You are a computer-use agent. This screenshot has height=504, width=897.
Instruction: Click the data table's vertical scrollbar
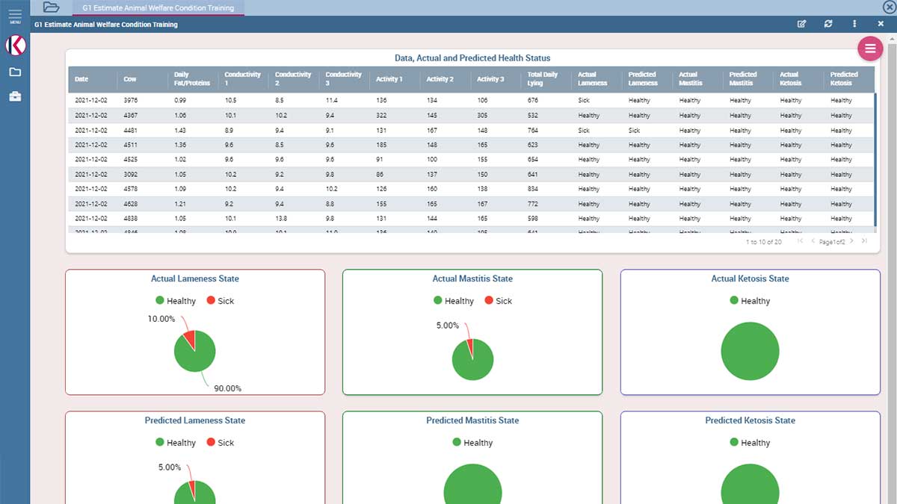click(875, 160)
